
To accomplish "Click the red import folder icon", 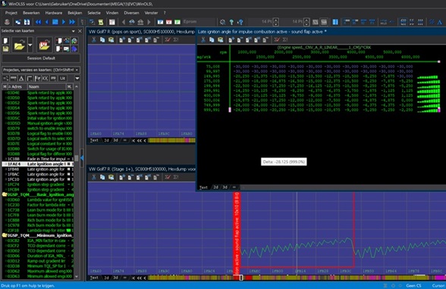I will pyautogui.click(x=45, y=45).
